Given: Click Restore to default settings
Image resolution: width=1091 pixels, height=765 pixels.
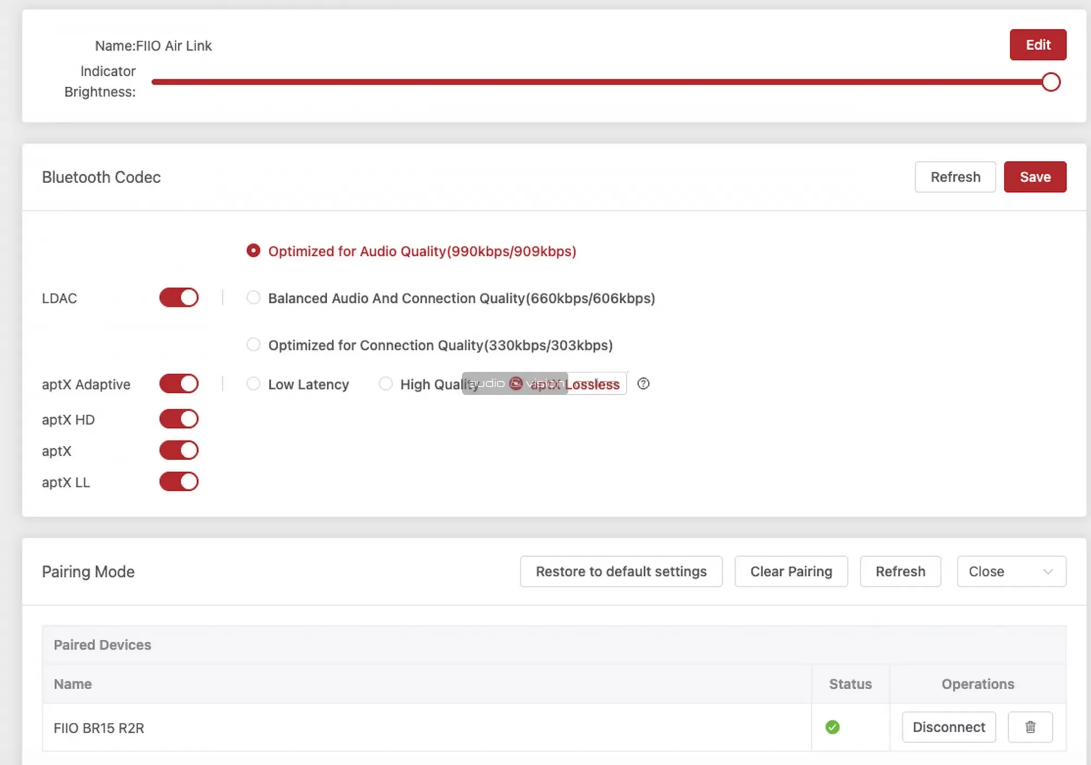Looking at the screenshot, I should coord(621,571).
